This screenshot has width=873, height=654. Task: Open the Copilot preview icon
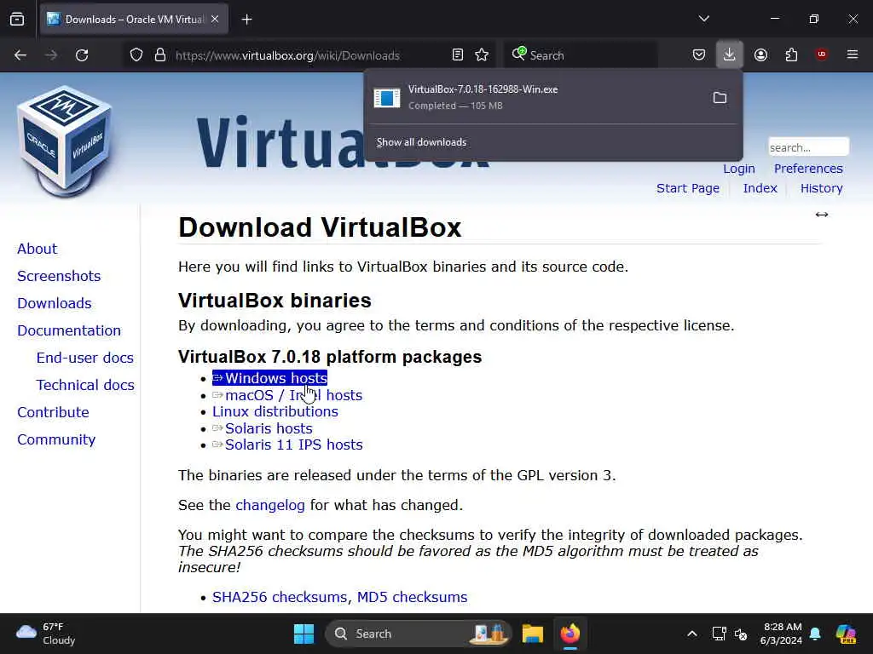coord(846,634)
